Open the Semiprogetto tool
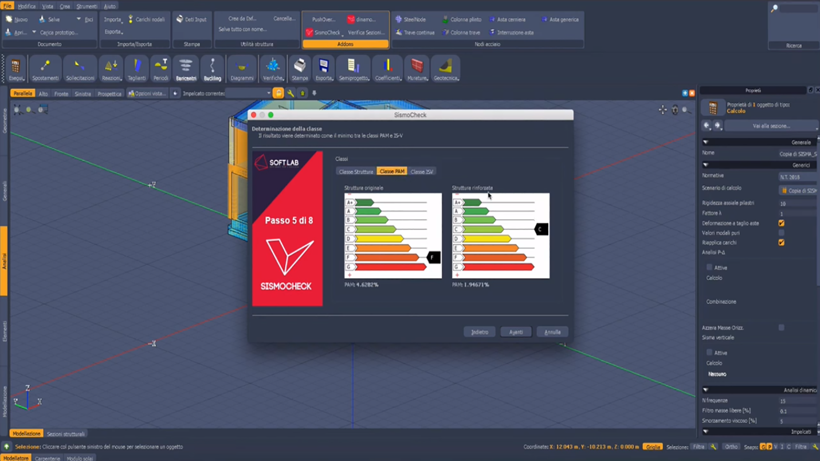Viewport: 820px width, 461px height. [x=354, y=69]
